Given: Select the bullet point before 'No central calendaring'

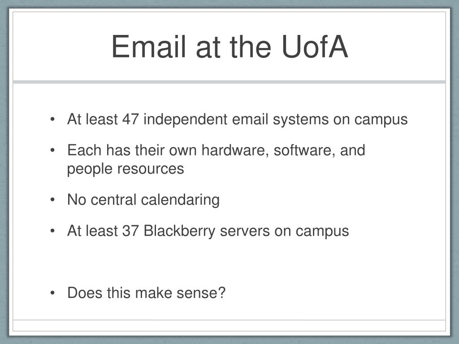Looking at the screenshot, I should click(52, 200).
